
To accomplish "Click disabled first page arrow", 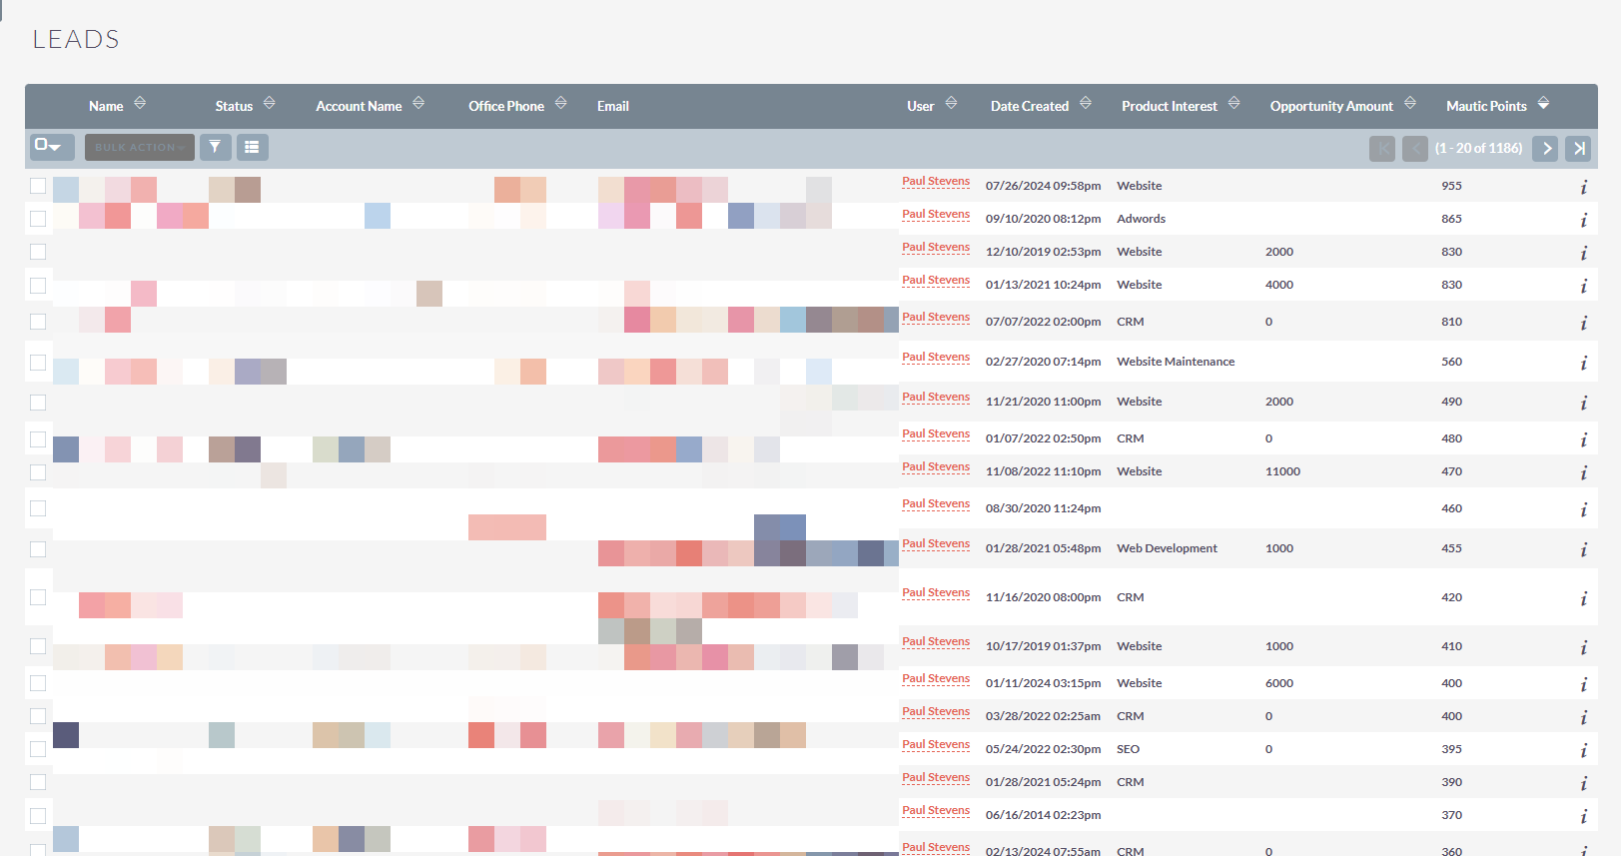I will [1382, 148].
